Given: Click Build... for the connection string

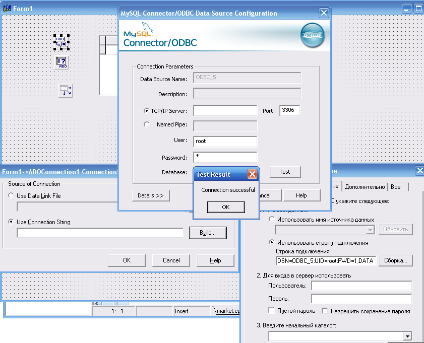Looking at the screenshot, I should [x=208, y=233].
